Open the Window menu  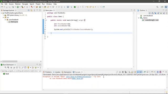[49, 4]
